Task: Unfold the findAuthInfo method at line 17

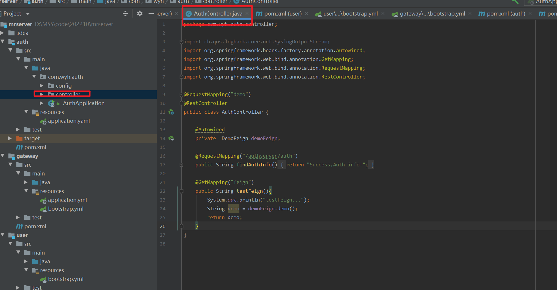Action: coord(181,165)
